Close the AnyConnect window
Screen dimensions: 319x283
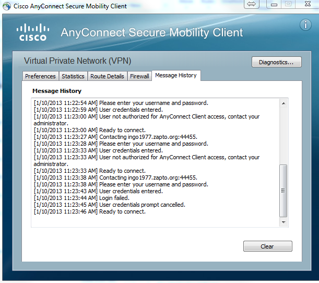(308, 4)
